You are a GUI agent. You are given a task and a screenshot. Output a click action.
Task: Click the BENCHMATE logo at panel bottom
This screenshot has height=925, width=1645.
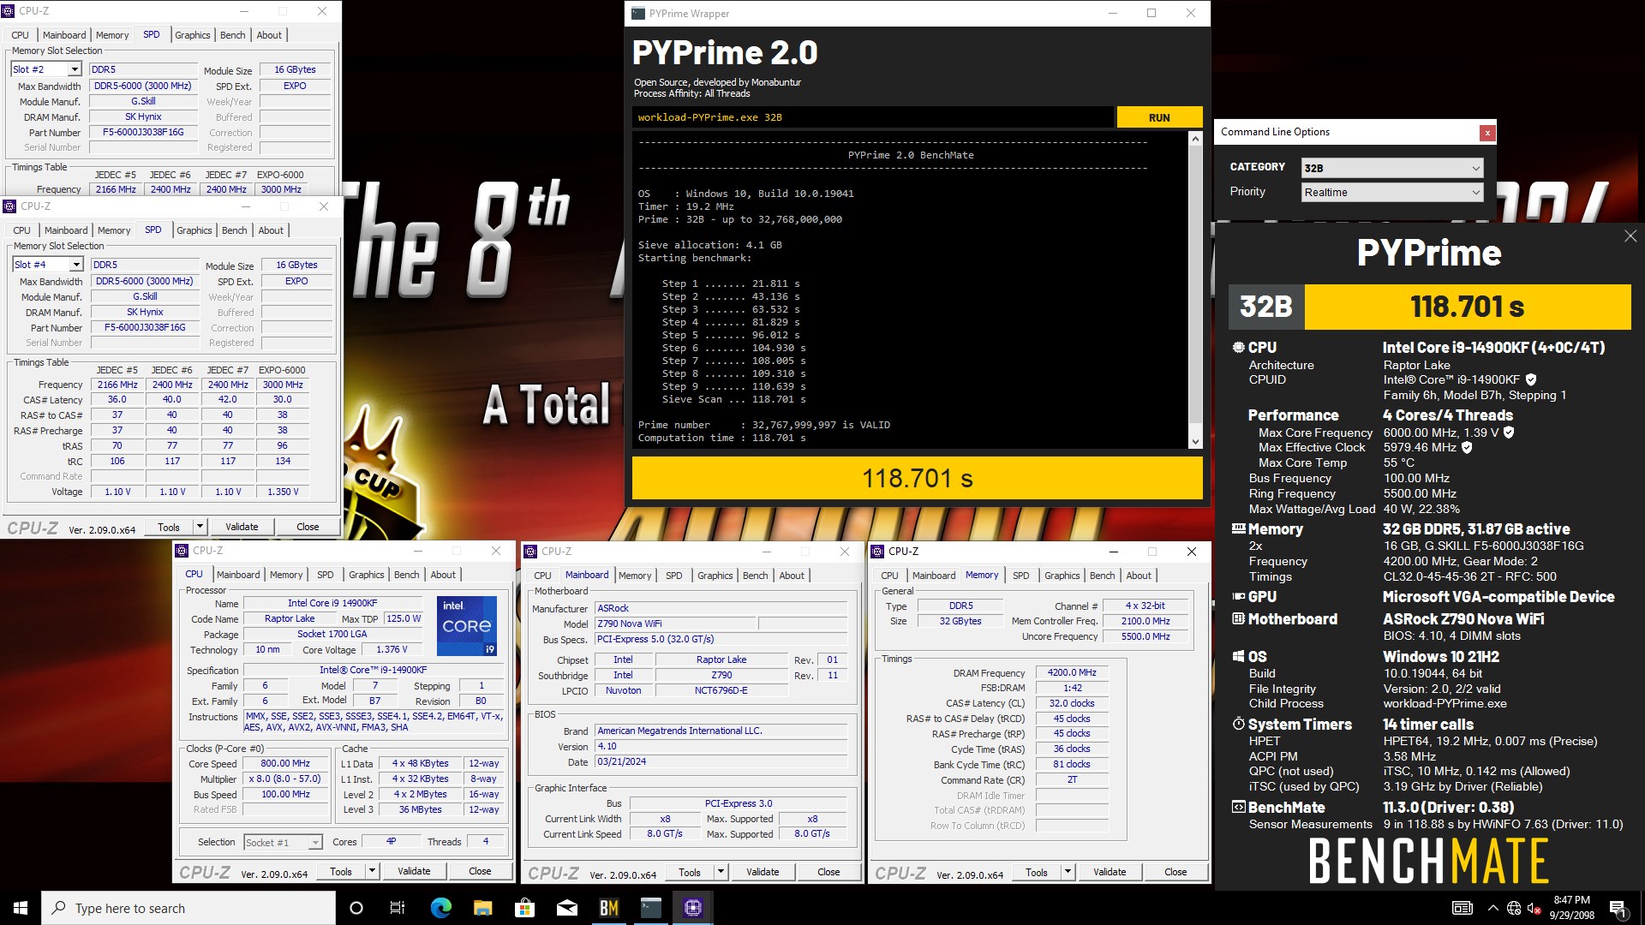pos(1428,861)
